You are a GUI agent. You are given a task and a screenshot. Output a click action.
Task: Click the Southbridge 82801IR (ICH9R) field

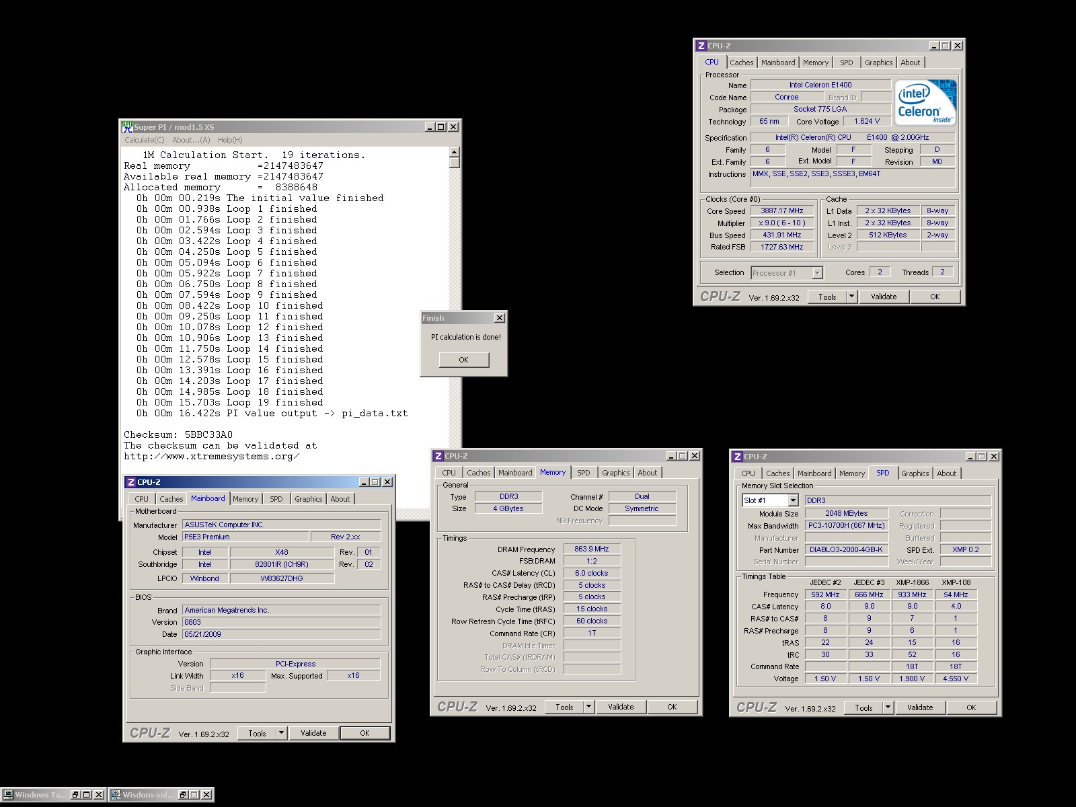(x=282, y=564)
